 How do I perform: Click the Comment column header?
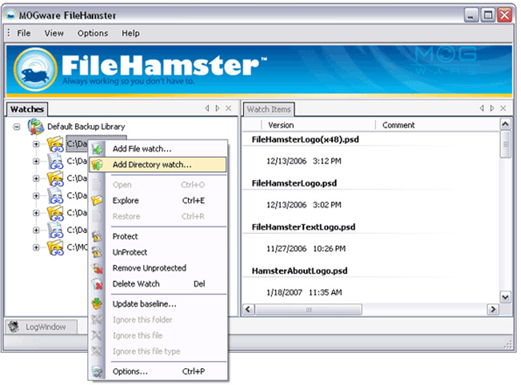click(437, 125)
